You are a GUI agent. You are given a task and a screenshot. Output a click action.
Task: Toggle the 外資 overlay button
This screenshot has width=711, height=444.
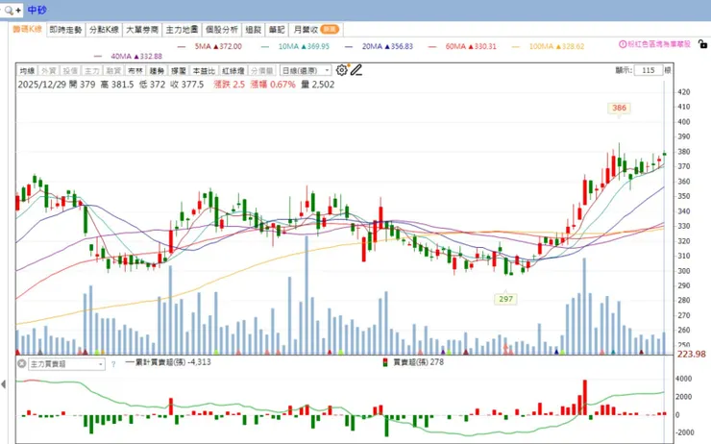[x=48, y=71]
